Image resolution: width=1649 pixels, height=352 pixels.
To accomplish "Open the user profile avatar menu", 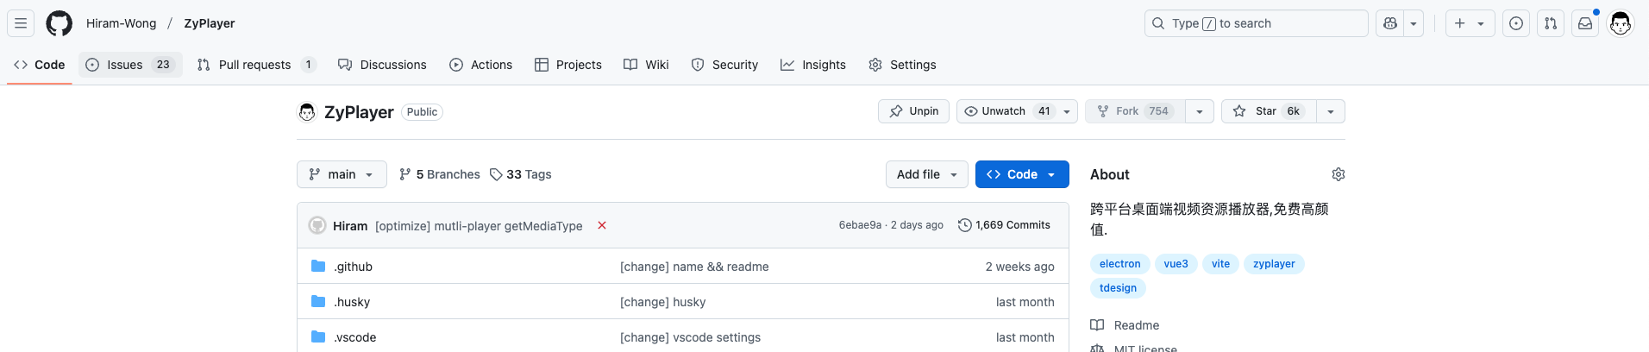I will tap(1621, 23).
